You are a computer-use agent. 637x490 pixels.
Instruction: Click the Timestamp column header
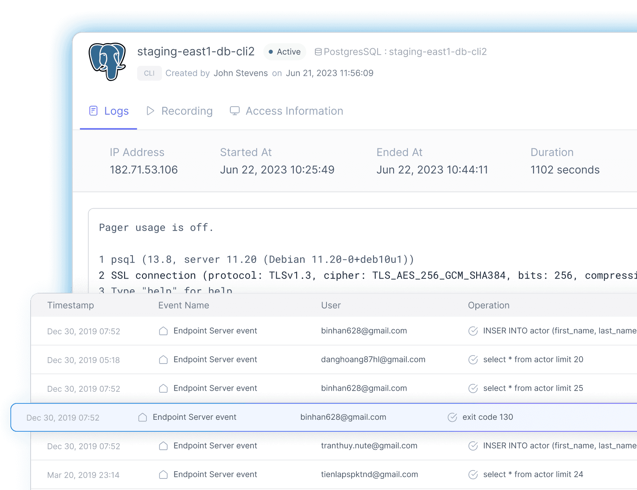coord(71,305)
